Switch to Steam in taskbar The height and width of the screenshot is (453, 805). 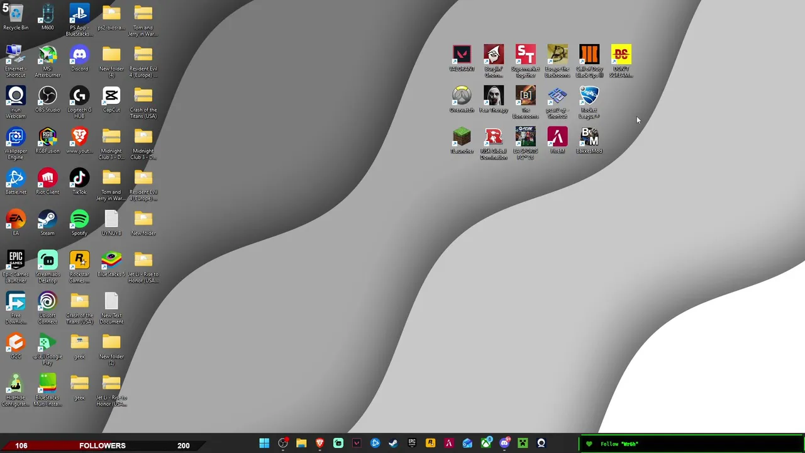pyautogui.click(x=394, y=444)
